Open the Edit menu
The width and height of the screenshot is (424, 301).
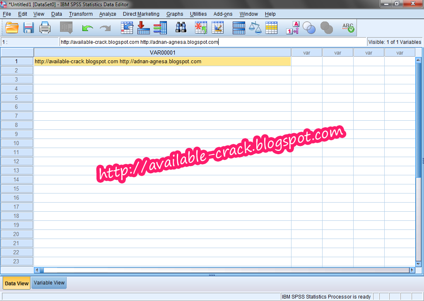[x=22, y=14]
